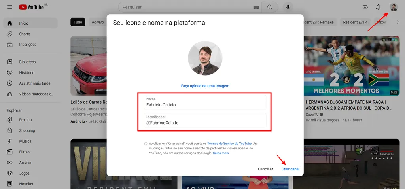Go to Início in sidebar
Screen dimensions: 405x189
tap(30, 23)
